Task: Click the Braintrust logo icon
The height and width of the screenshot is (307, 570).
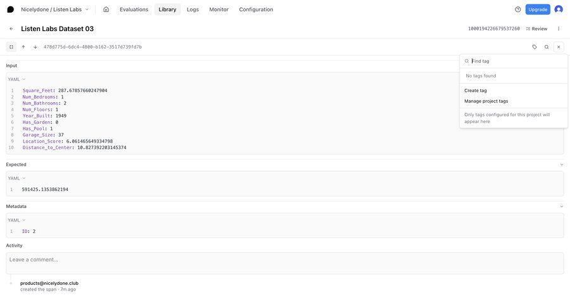Action: (x=11, y=10)
